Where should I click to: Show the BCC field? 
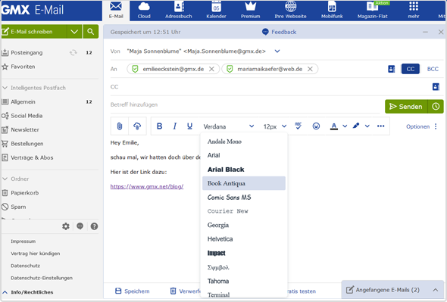433,69
